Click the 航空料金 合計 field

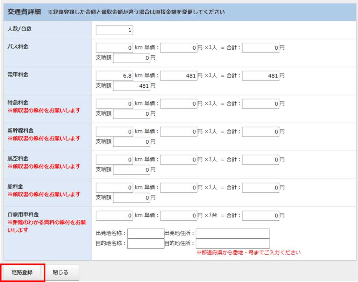[260, 160]
